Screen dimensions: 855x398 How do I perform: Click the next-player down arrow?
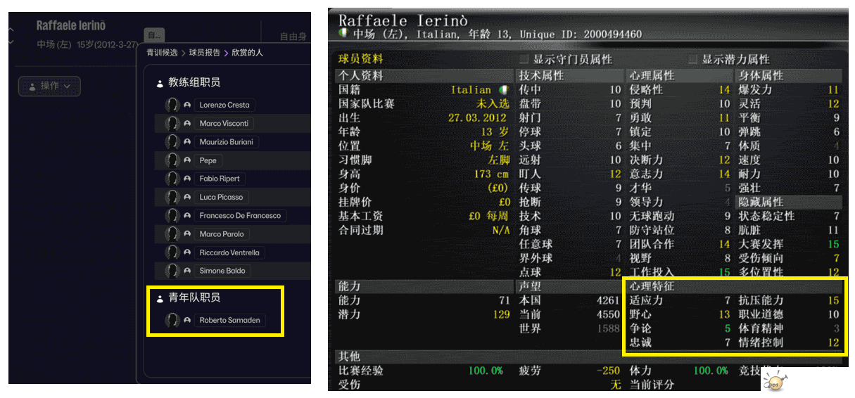pyautogui.click(x=11, y=42)
